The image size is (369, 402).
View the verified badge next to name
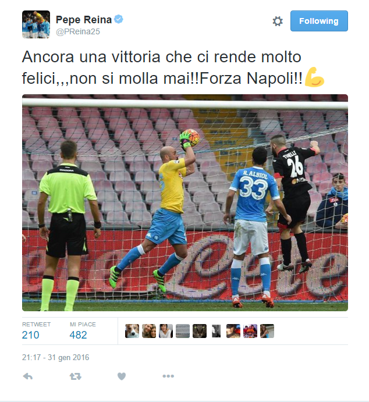119,19
